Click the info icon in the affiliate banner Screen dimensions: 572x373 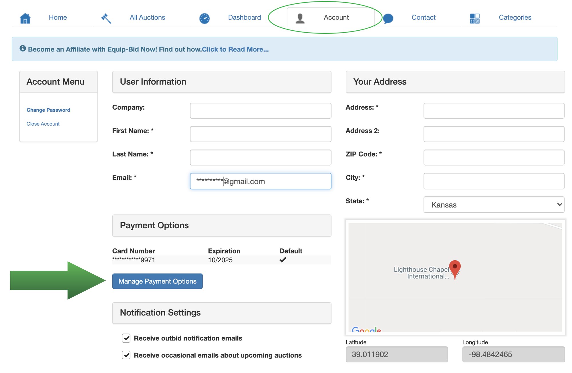point(23,48)
